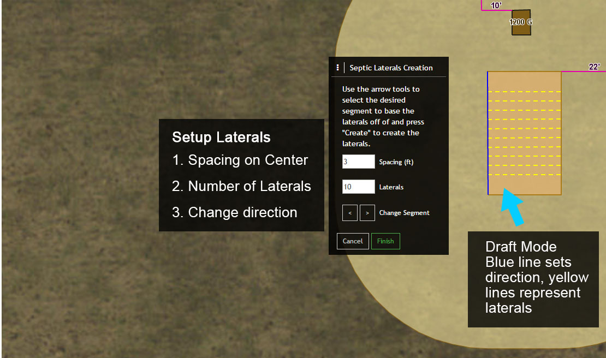Click the three-dot handle in panel header

(x=337, y=68)
